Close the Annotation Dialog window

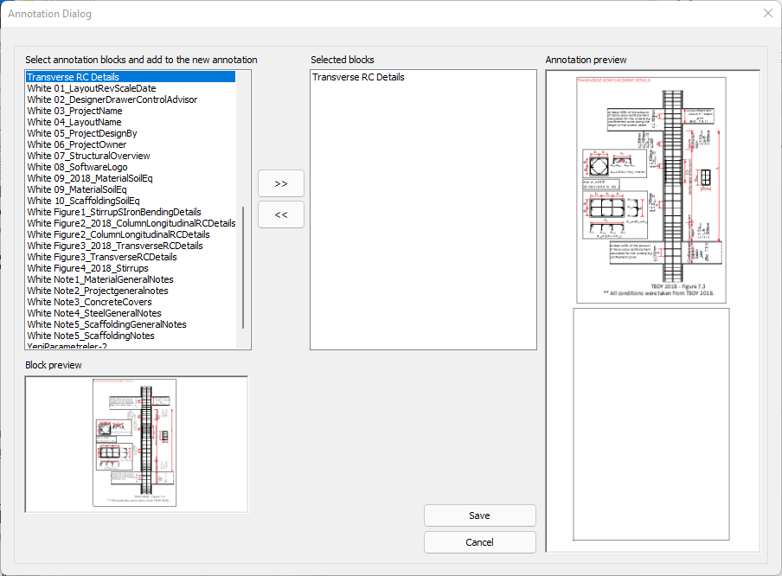pyautogui.click(x=767, y=13)
